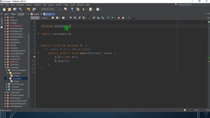
Task: Click the light bulb hint on line 10
Action: 34,57
